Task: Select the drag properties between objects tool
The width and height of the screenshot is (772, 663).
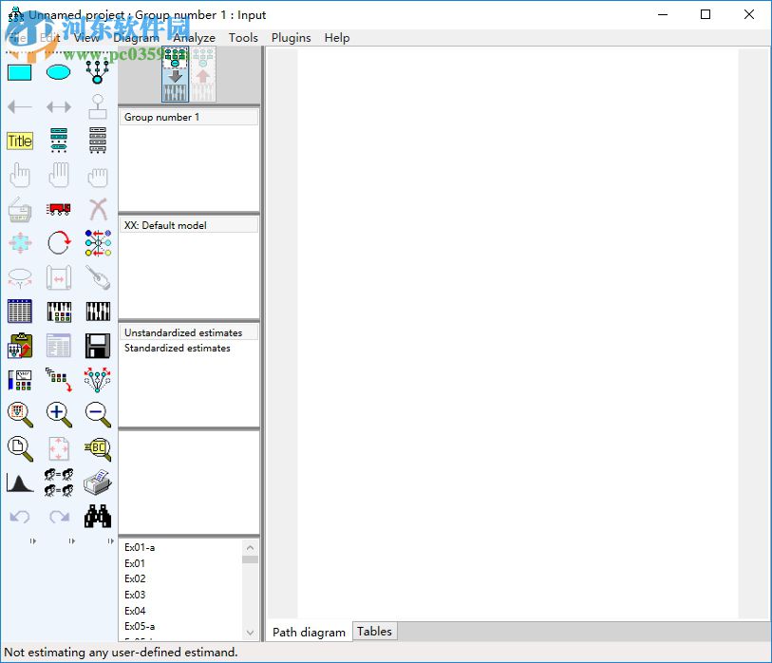Action: point(59,380)
